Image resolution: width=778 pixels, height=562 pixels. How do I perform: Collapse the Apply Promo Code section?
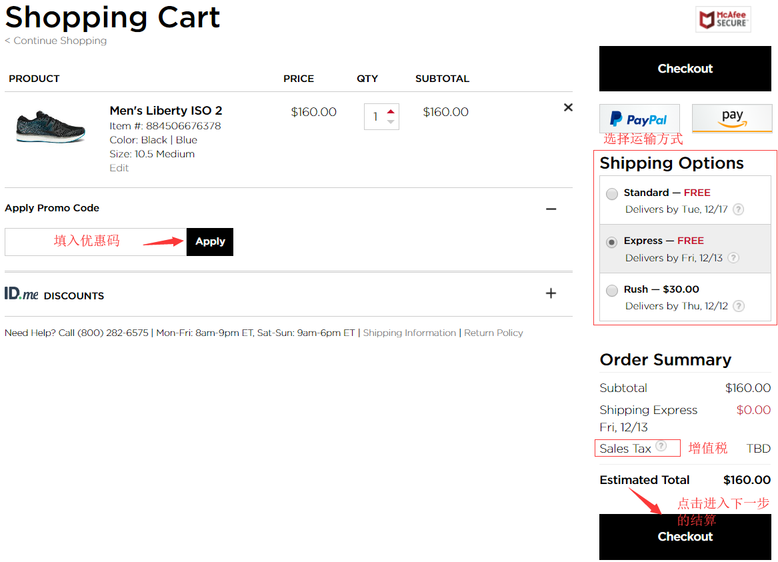click(x=551, y=209)
